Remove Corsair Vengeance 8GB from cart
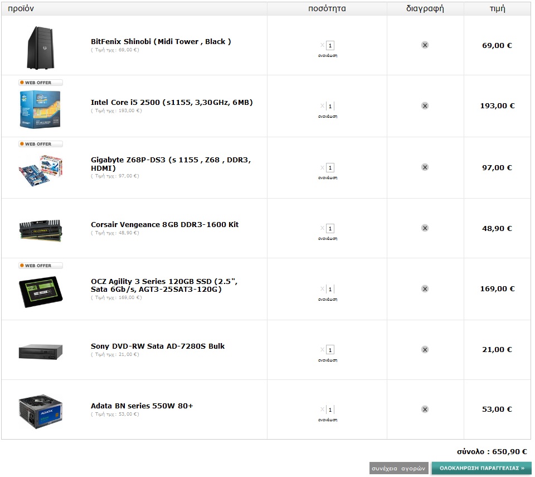The height and width of the screenshot is (477, 535). pyautogui.click(x=425, y=228)
